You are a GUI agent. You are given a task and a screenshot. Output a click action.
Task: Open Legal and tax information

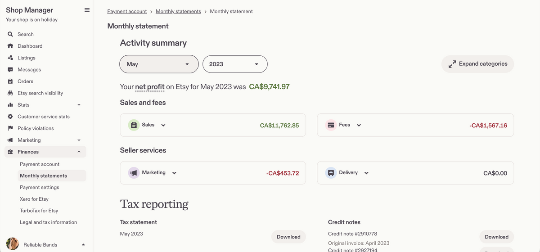click(48, 222)
